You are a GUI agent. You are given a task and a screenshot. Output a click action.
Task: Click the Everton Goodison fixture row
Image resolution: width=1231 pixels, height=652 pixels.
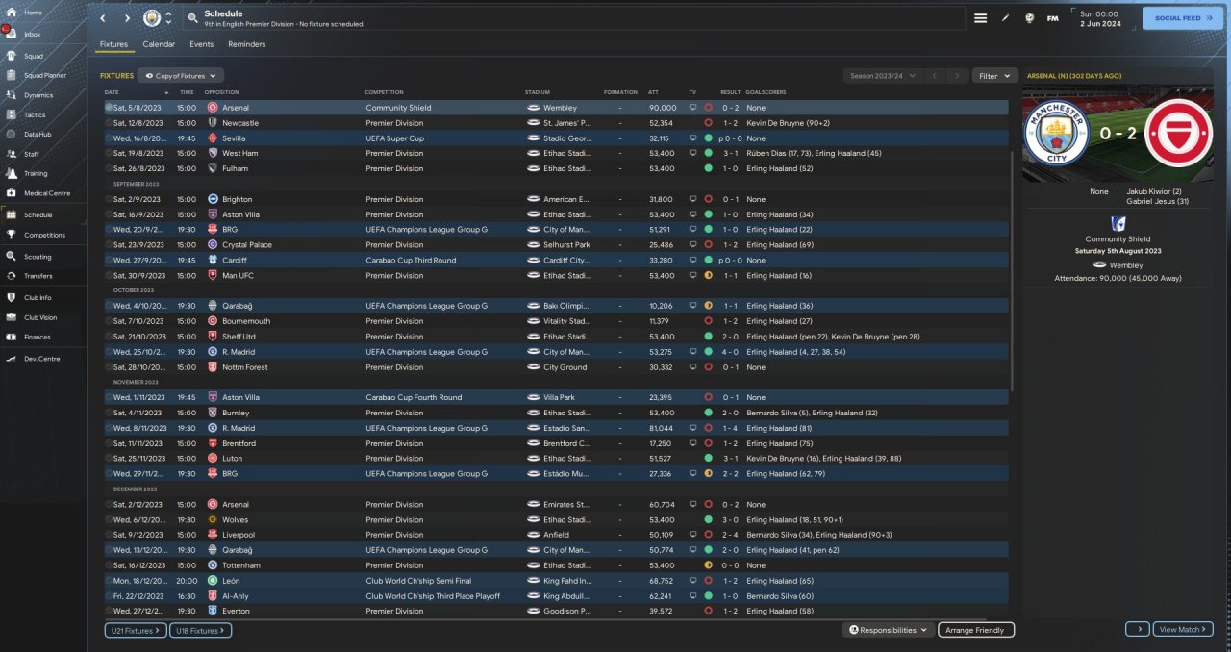coord(556,611)
